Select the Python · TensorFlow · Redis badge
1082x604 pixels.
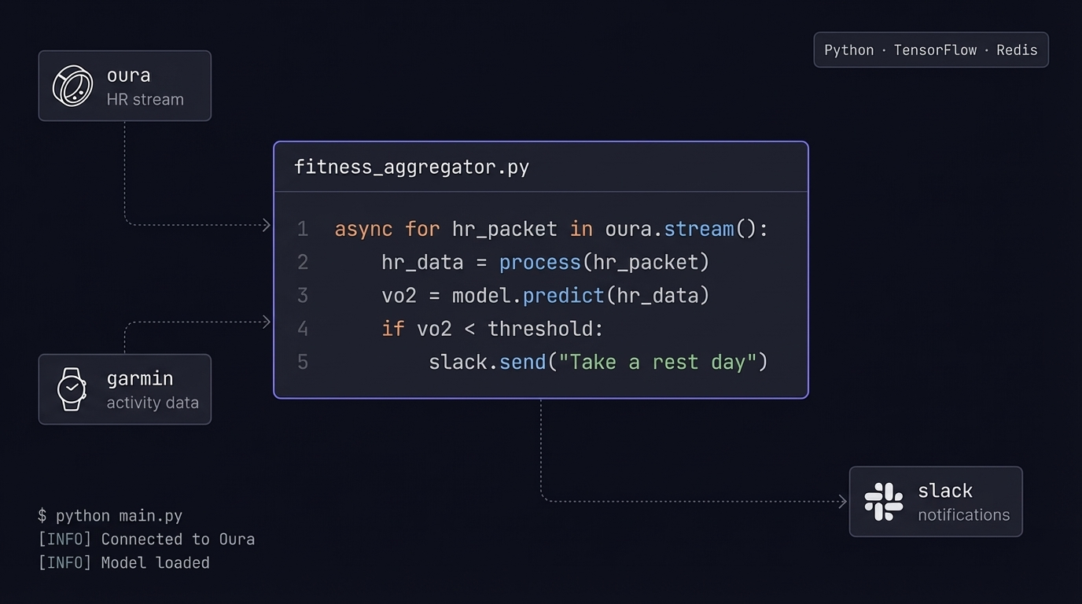[x=931, y=50]
